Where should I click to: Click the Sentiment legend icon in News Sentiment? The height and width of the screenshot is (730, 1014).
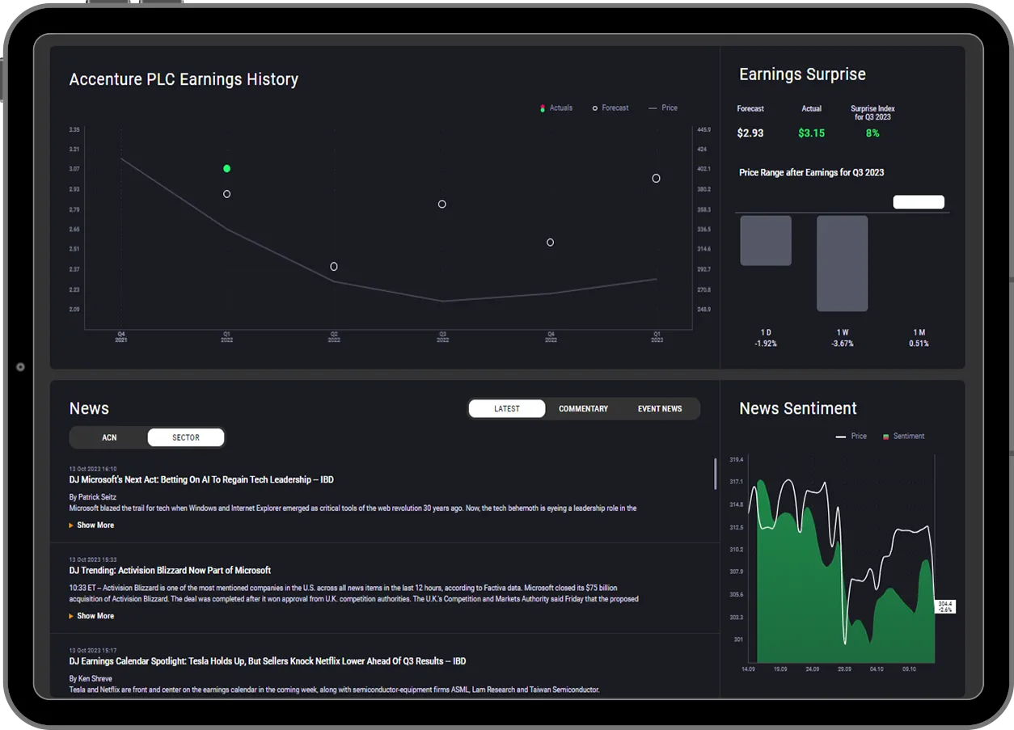pyautogui.click(x=886, y=437)
